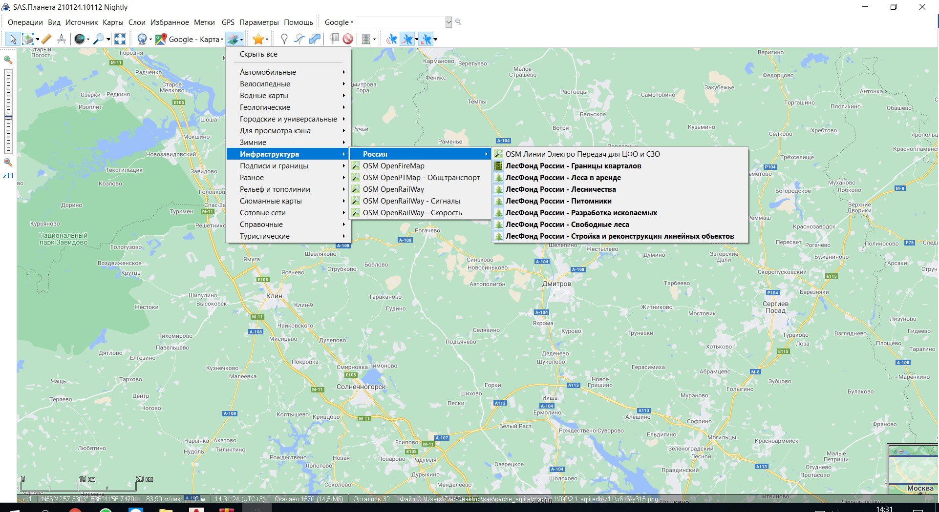
Task: Click the compass route calculation icon
Action: (62, 39)
